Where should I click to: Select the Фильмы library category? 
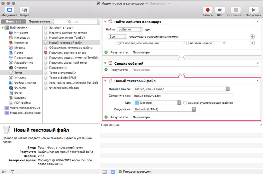(x=20, y=88)
